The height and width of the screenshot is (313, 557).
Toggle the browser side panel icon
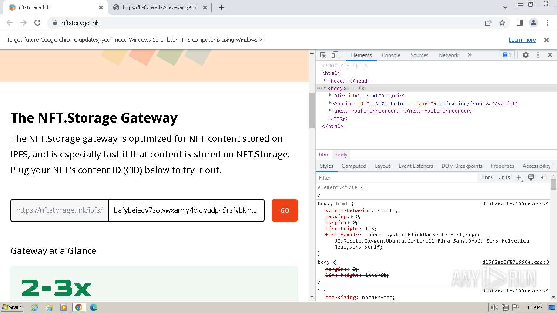(x=519, y=23)
